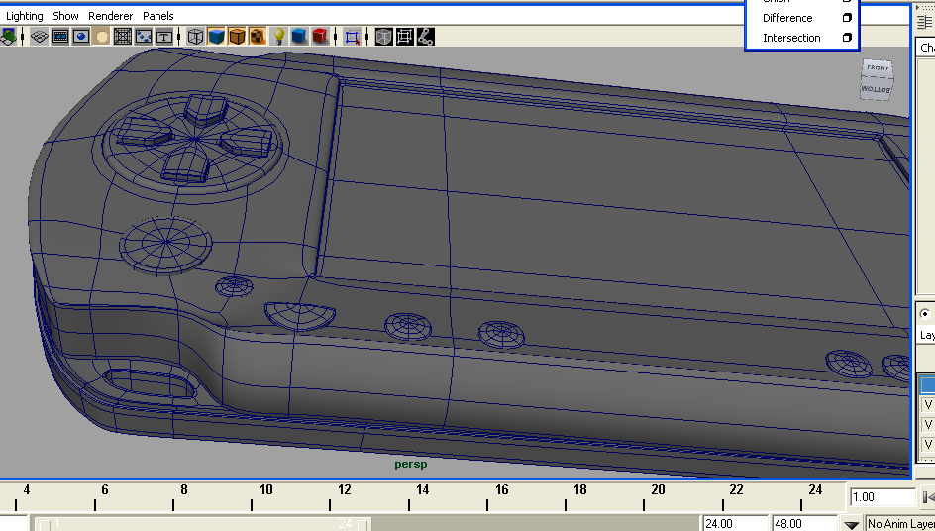Viewport: 935px width, 531px height.
Task: Jump to frame 4 on timeline
Action: (26, 490)
